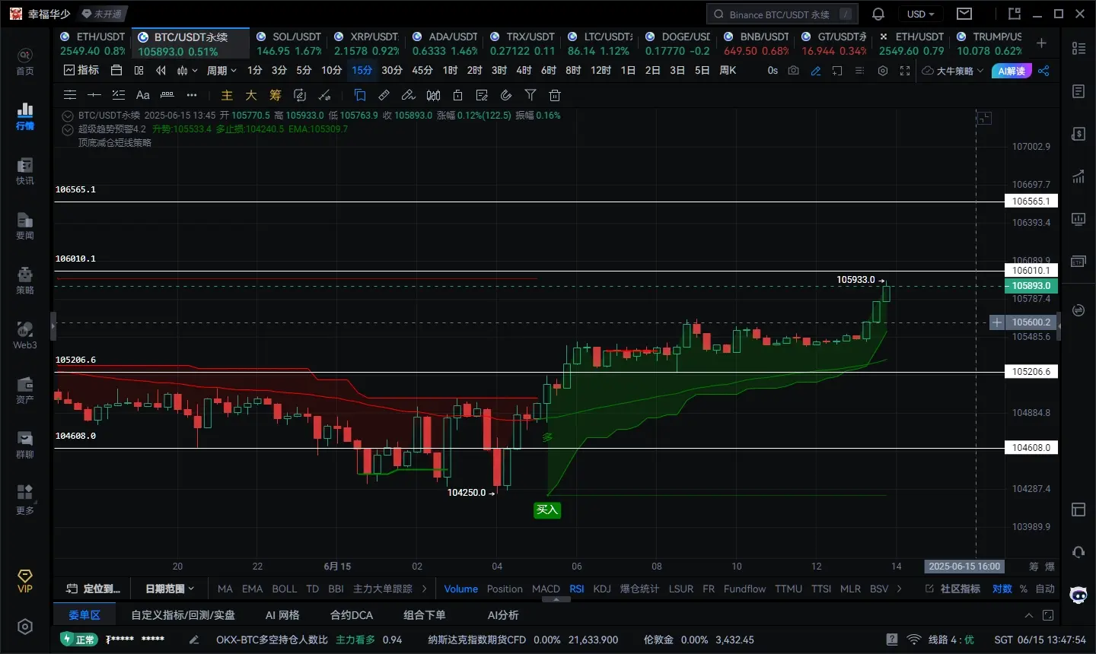Open the candlestick chart type dropdown
Screen dimensions: 1096x654
coord(186,71)
